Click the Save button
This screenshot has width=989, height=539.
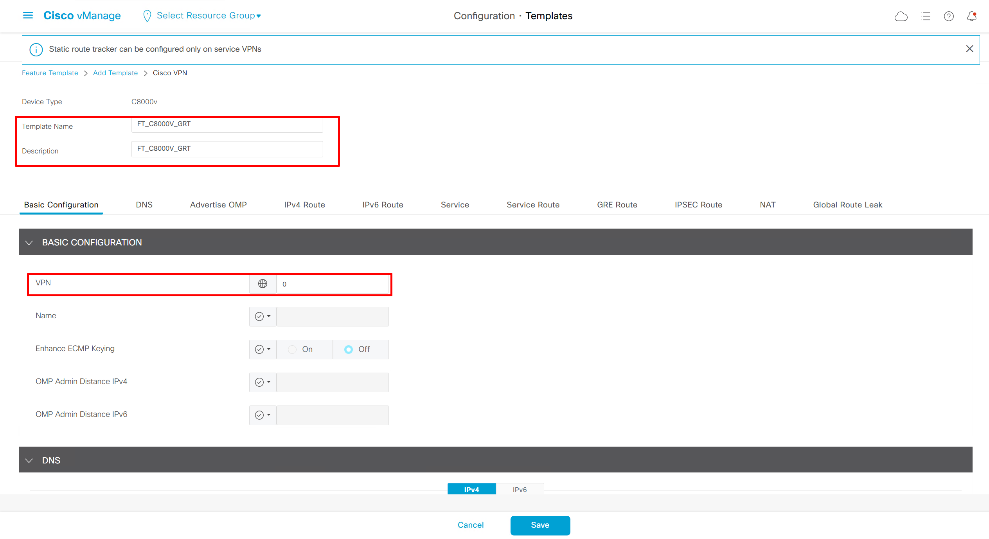click(540, 525)
